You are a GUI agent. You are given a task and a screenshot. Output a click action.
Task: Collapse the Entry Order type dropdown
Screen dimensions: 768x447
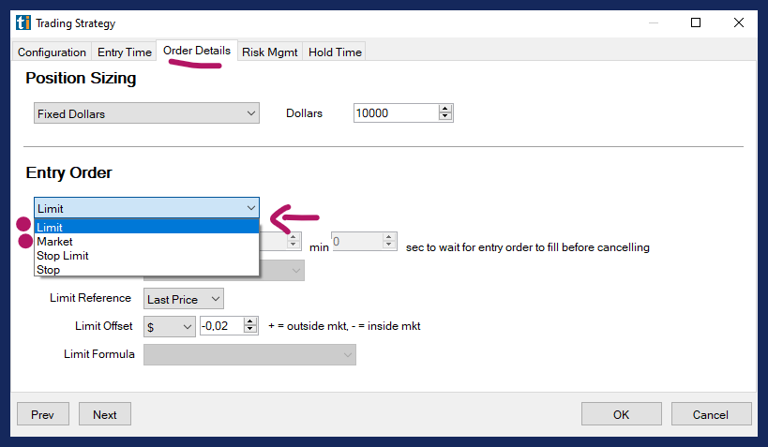(x=250, y=208)
